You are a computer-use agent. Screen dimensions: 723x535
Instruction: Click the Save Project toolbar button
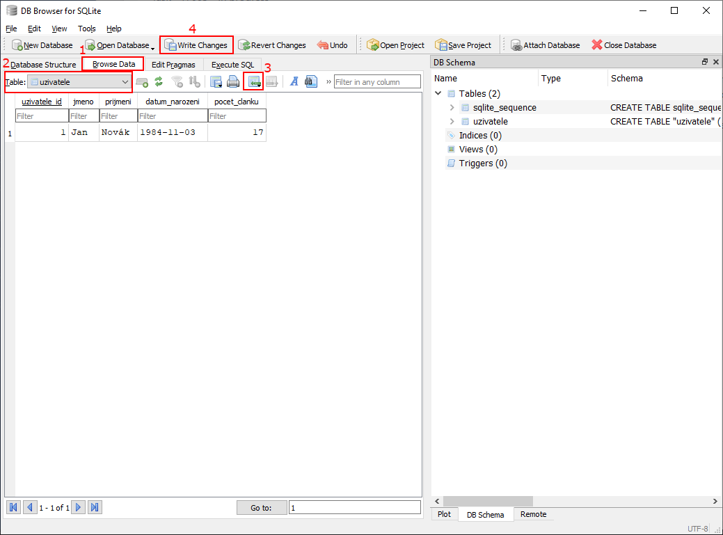463,45
